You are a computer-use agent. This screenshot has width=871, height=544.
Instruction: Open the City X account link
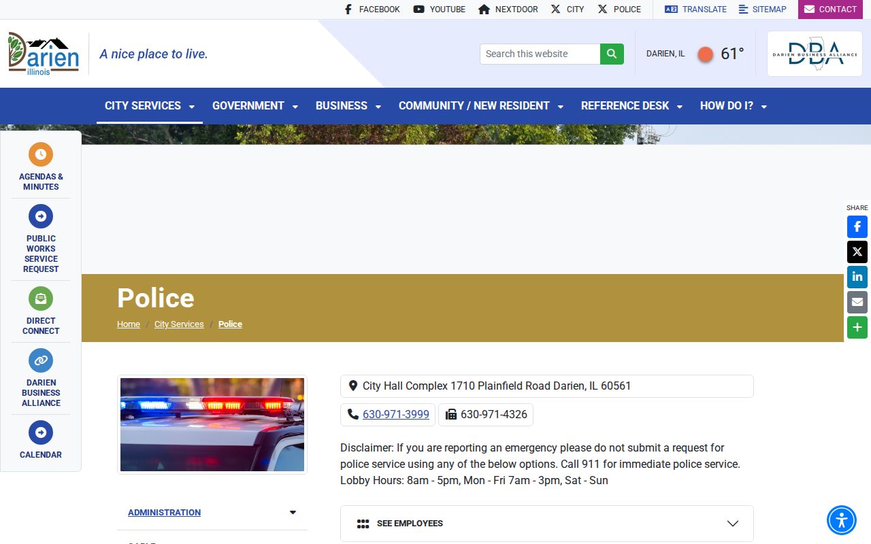click(568, 10)
